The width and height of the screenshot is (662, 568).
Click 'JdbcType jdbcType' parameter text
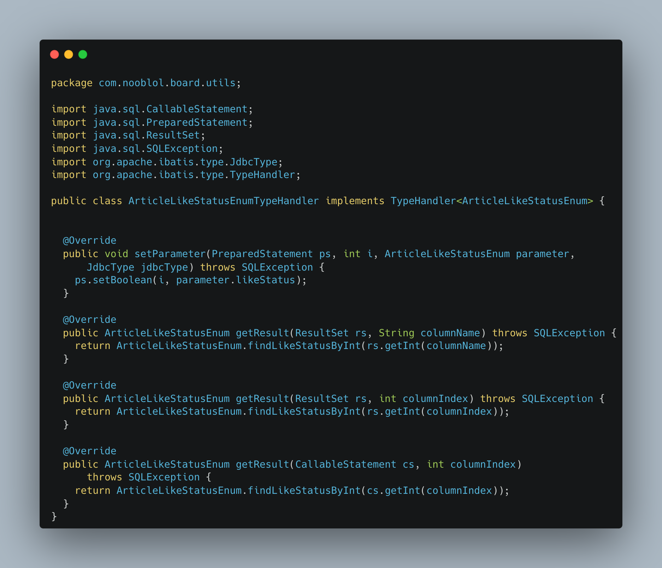click(137, 267)
